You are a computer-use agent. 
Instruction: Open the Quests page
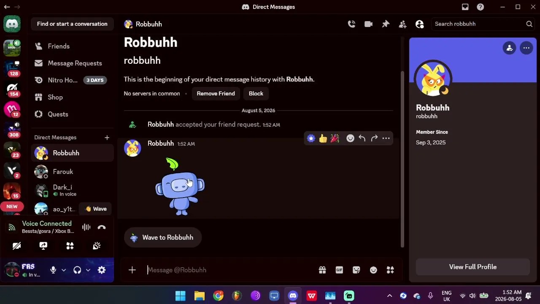coord(72,114)
